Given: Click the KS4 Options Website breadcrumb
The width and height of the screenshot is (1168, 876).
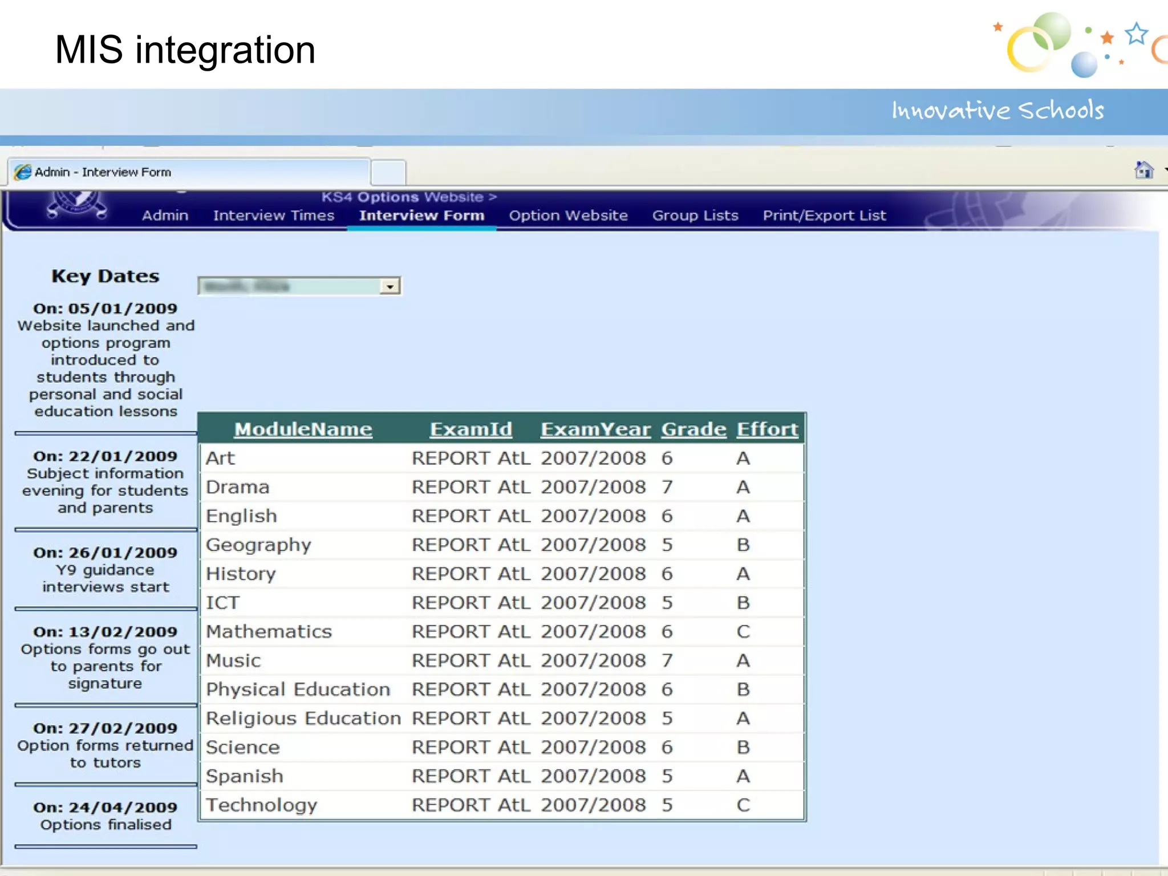Looking at the screenshot, I should [409, 197].
